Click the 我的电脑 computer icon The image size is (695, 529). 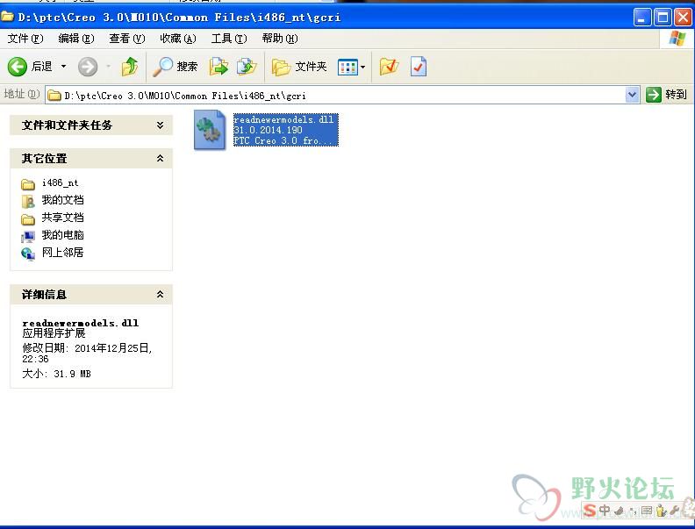click(x=28, y=237)
